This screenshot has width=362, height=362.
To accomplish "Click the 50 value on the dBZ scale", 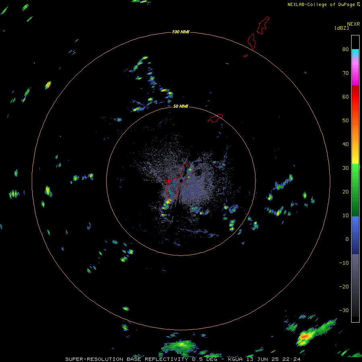I will point(346,121).
